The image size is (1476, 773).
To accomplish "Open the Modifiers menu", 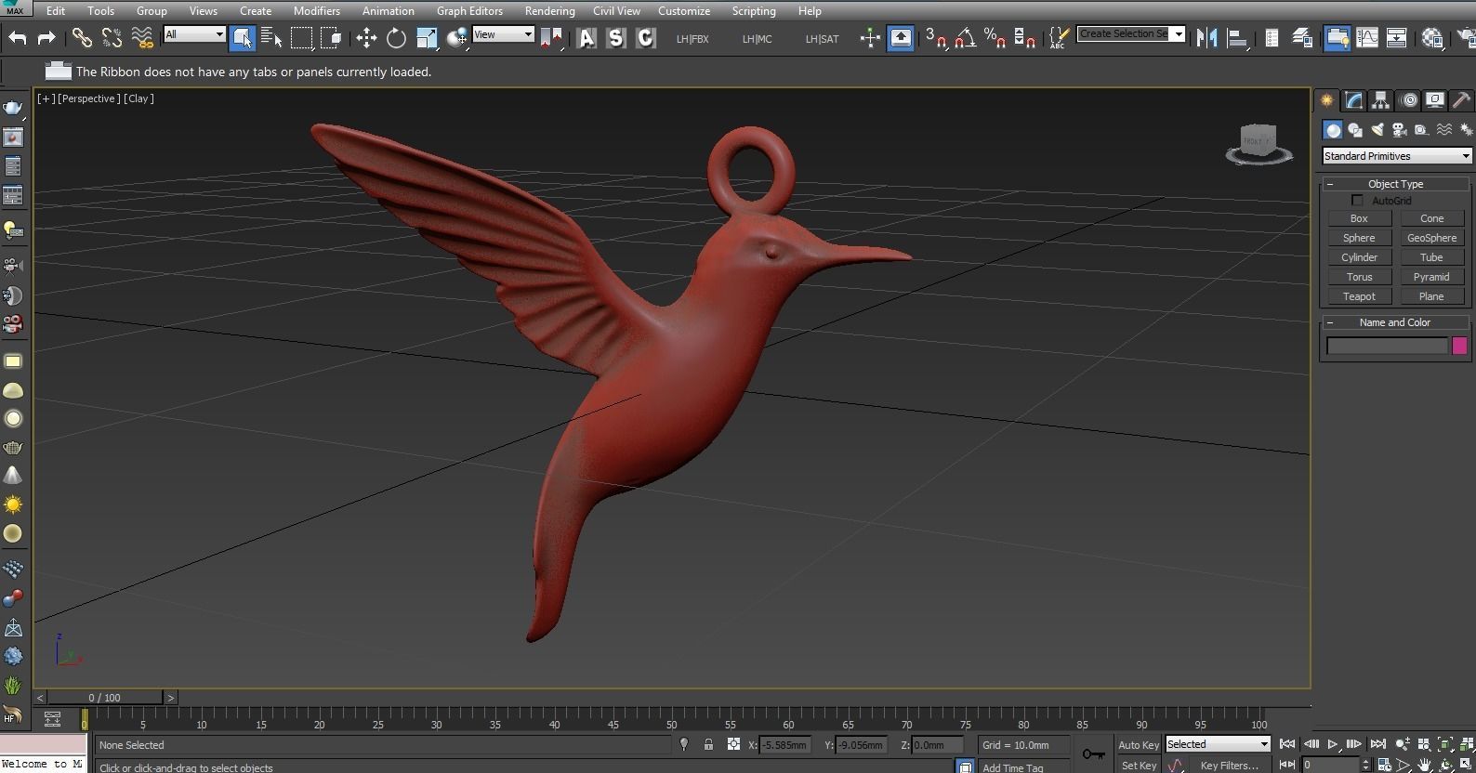I will pos(317,11).
